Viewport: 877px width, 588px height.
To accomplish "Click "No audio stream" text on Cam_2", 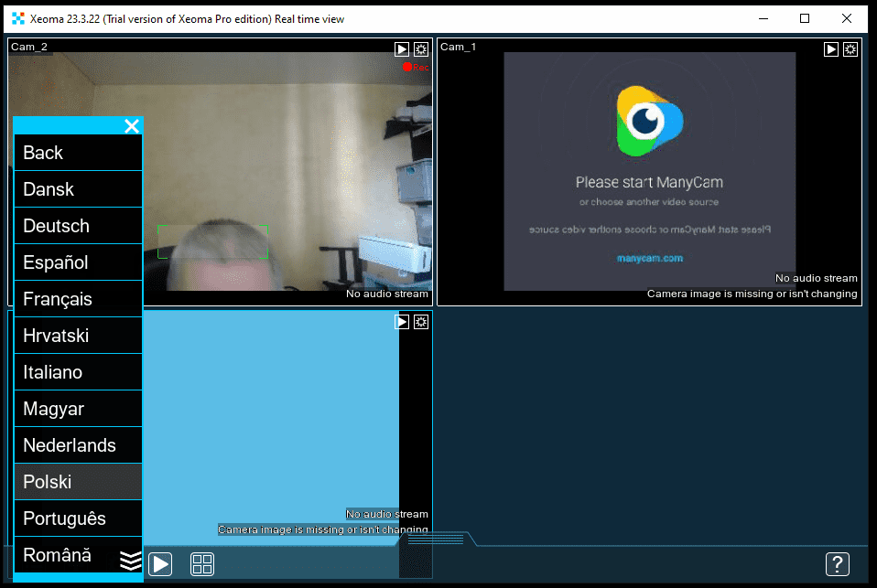I will [387, 294].
